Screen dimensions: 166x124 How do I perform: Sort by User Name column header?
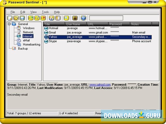(x=76, y=24)
